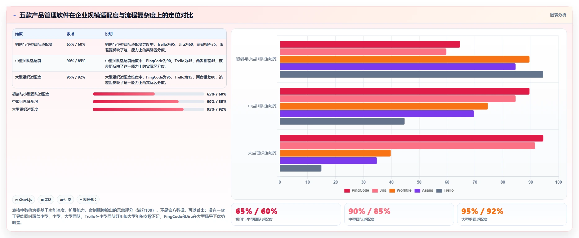Click the page title 五款产品管理软件
Screen dimensions: 579x238
click(x=106, y=15)
